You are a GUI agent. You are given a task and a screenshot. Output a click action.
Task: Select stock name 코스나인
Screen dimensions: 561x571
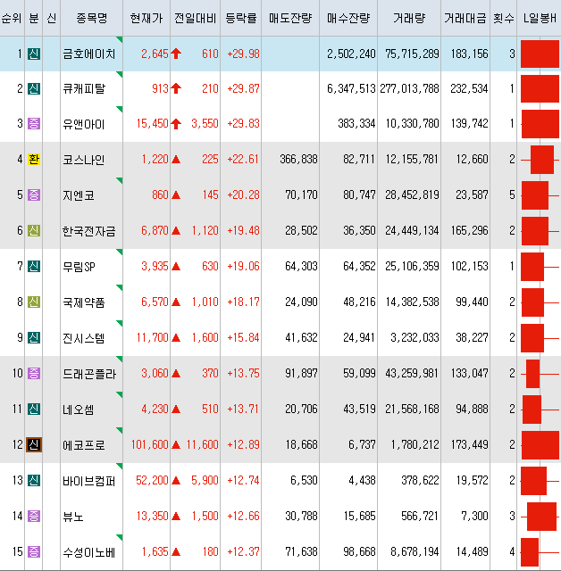point(84,160)
